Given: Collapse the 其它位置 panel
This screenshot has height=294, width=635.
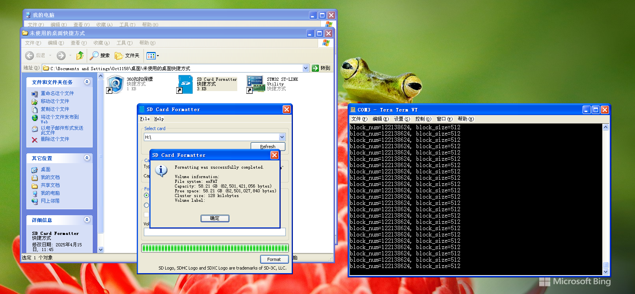Looking at the screenshot, I should pyautogui.click(x=87, y=158).
